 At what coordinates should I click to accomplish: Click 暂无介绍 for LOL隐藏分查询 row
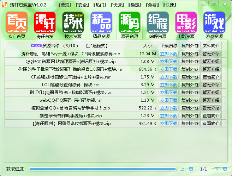tap(211, 85)
